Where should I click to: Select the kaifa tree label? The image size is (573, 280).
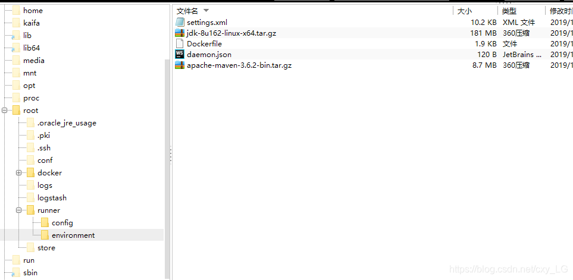(32, 23)
